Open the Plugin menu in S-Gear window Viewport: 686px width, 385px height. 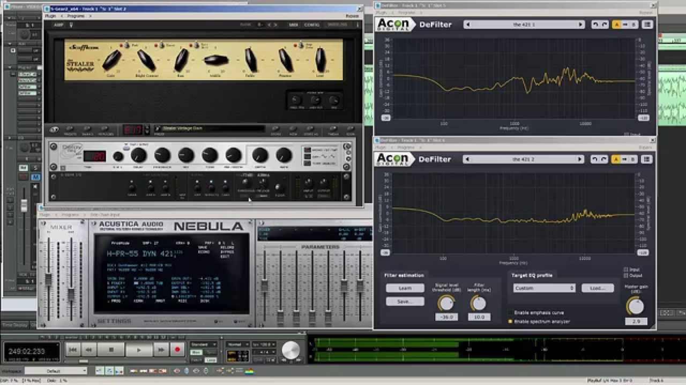[x=50, y=16]
